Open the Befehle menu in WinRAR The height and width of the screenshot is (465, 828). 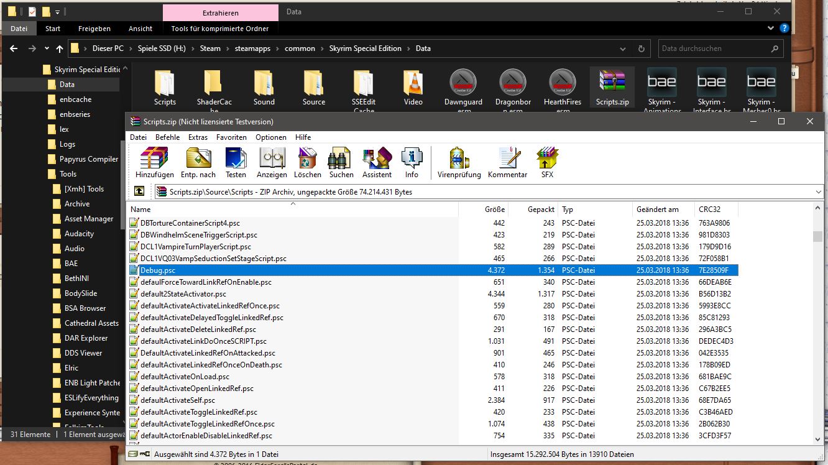pos(168,137)
